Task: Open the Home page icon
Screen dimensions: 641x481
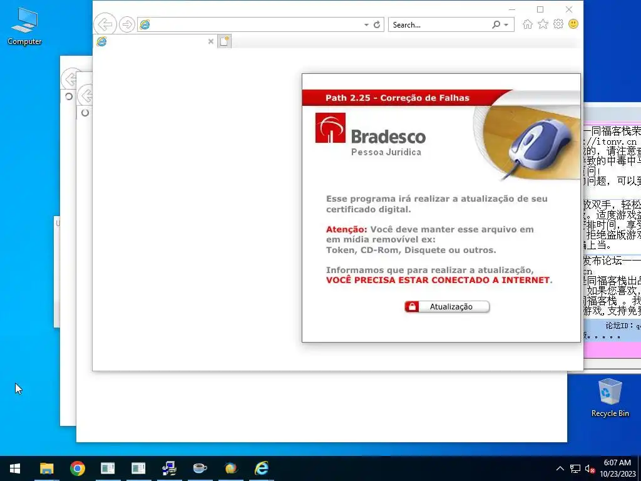Action: tap(527, 24)
